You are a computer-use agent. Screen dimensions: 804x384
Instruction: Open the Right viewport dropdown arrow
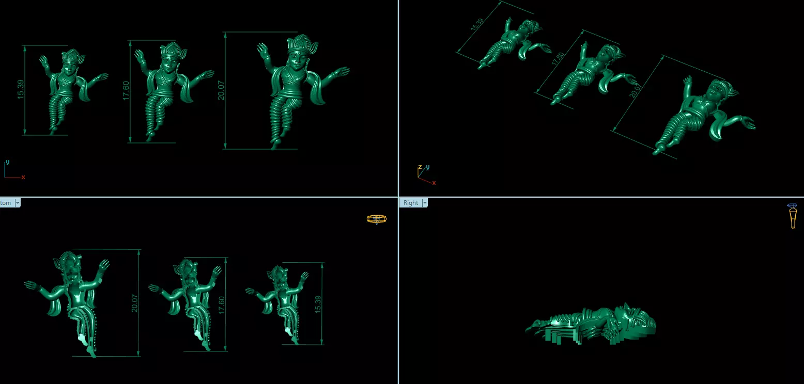pyautogui.click(x=425, y=203)
